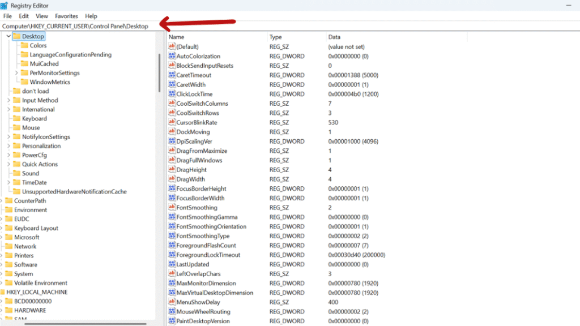Screen dimensions: 580x326
Task: Click the CaretTimeout data 0x00001388 (5000)
Action: pos(353,75)
